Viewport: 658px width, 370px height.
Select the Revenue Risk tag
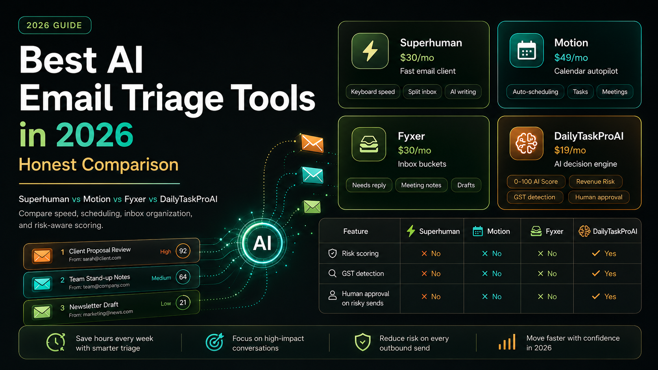(595, 182)
